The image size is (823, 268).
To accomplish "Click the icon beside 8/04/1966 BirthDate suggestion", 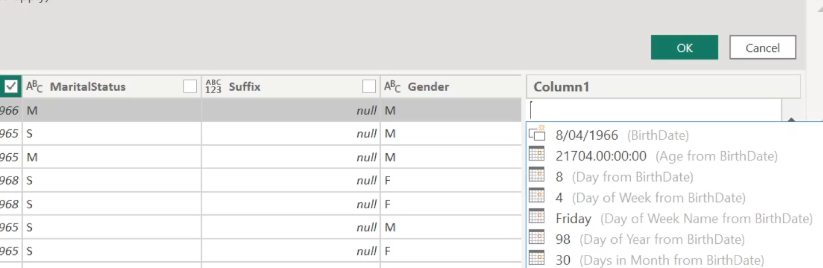I will 537,134.
